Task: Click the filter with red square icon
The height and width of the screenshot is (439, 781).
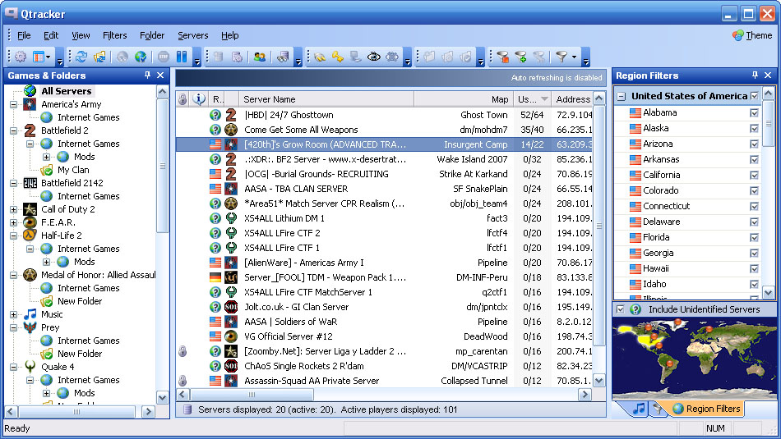Action: pyautogui.click(x=502, y=57)
